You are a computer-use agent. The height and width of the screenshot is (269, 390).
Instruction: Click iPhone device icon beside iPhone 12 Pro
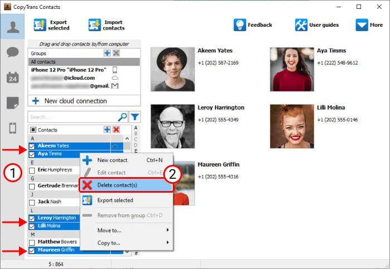pyautogui.click(x=115, y=70)
